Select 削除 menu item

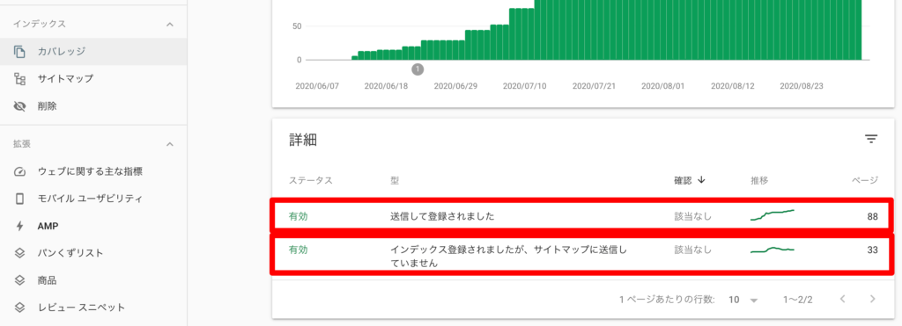pyautogui.click(x=93, y=106)
